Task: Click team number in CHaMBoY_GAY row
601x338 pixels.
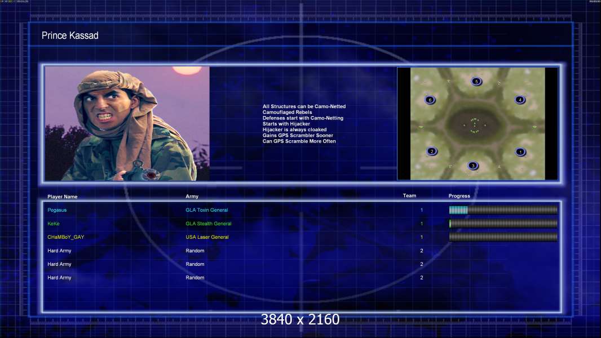Action: click(422, 237)
